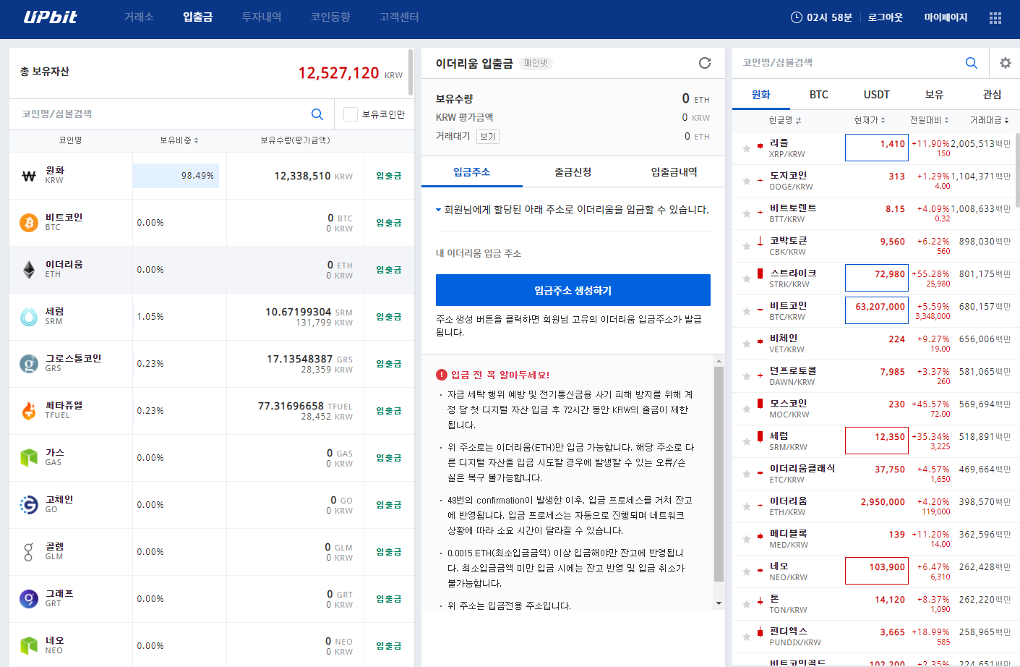This screenshot has height=667, width=1020.
Task: Favorite the STRK/KRW market star
Action: click(x=747, y=279)
